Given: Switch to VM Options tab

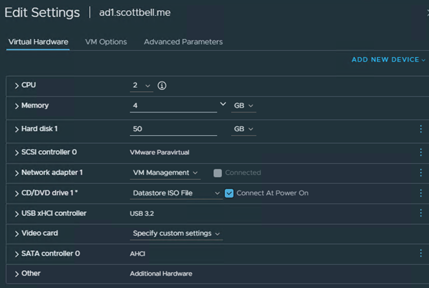Looking at the screenshot, I should tap(106, 42).
